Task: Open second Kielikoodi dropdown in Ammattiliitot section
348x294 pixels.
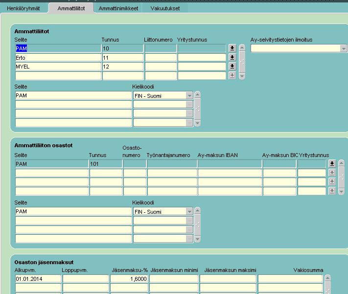Action: [x=189, y=105]
